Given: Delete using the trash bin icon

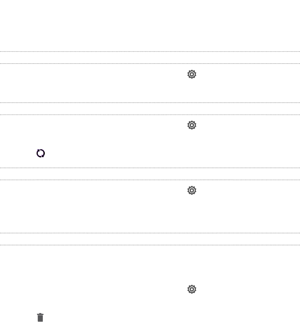Looking at the screenshot, I should [x=40, y=317].
